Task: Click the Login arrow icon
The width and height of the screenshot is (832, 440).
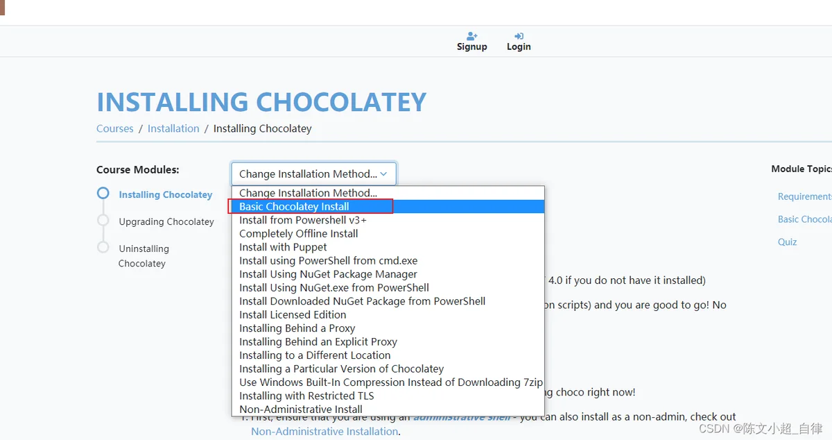Action: [519, 36]
